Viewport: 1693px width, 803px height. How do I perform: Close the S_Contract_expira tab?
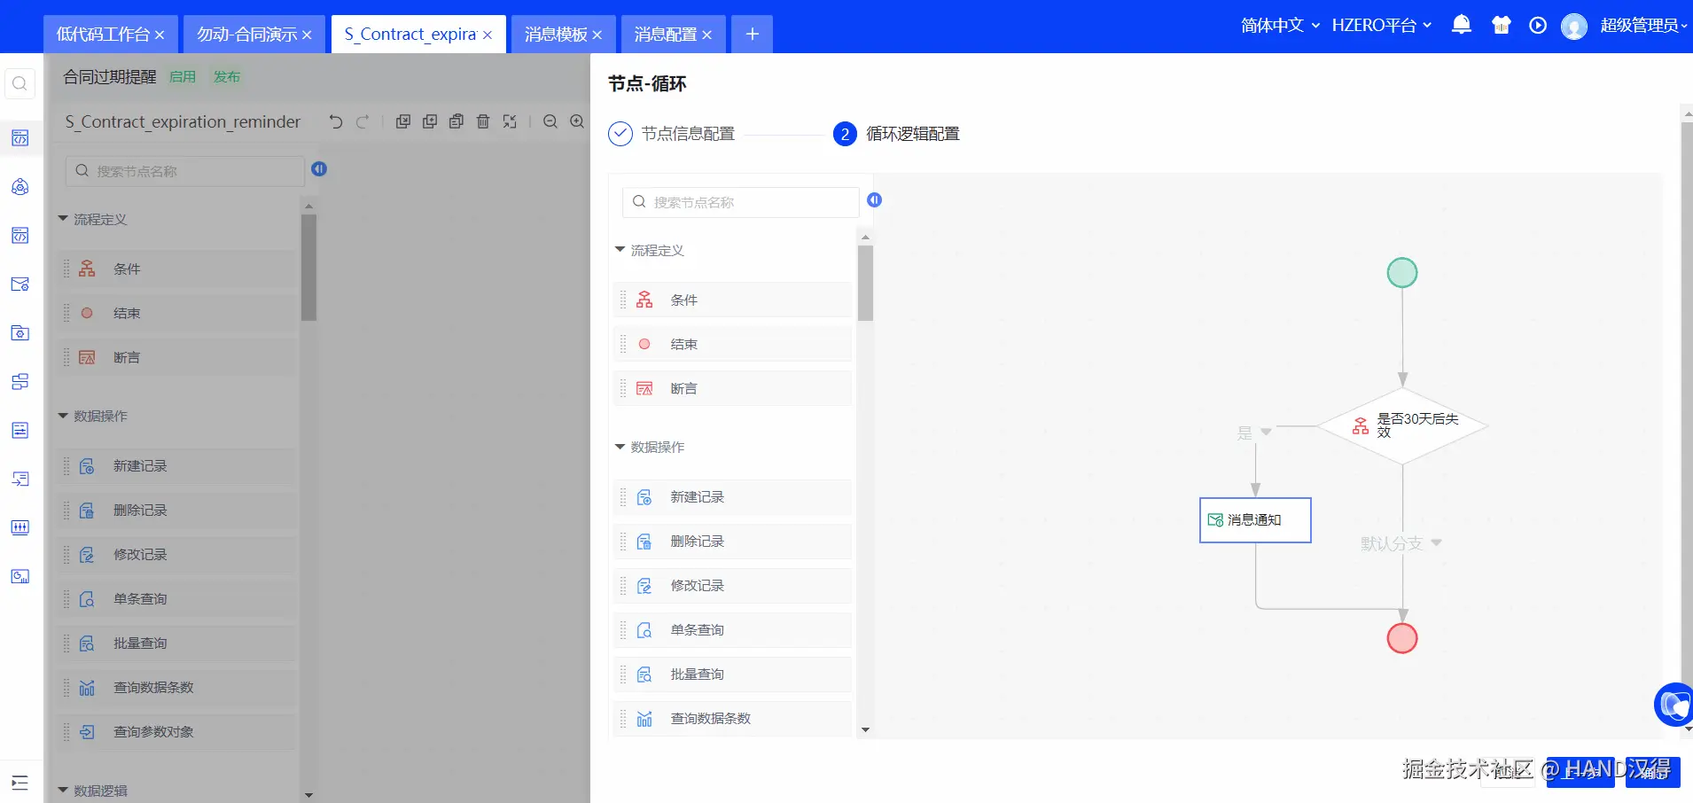point(488,35)
